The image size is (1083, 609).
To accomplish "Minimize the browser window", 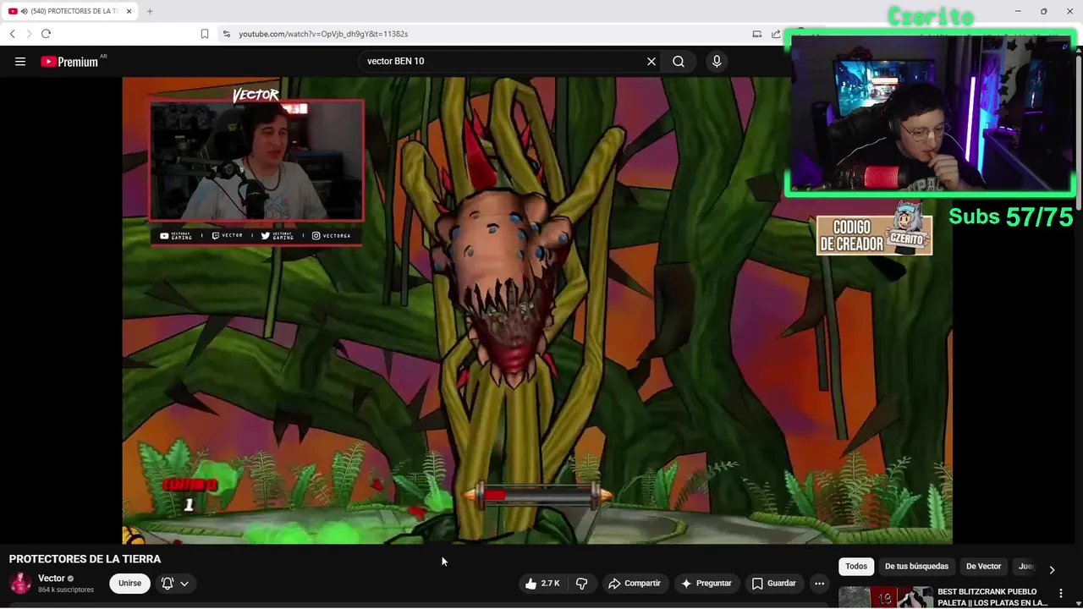I will [1018, 11].
